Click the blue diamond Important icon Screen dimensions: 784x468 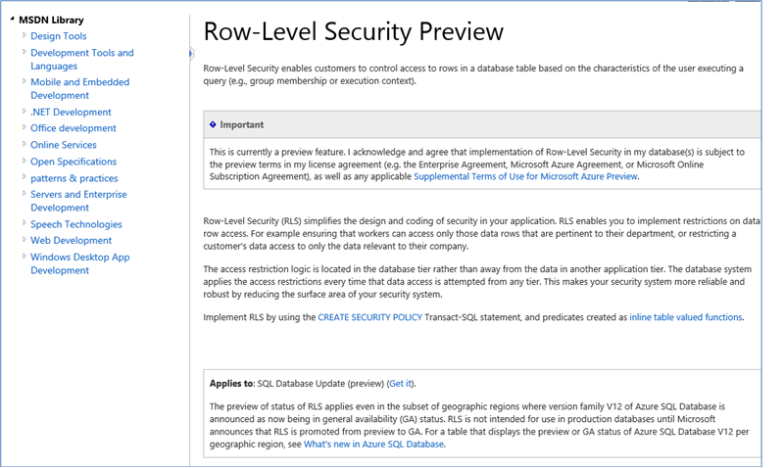coord(213,124)
